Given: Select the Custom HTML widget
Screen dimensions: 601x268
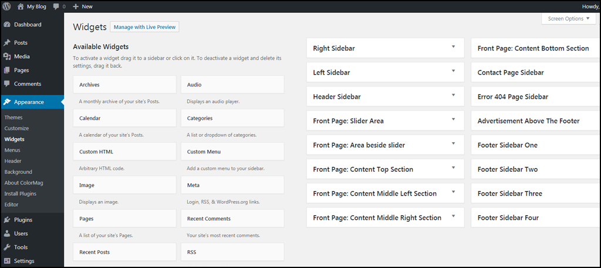Looking at the screenshot, I should tap(124, 151).
